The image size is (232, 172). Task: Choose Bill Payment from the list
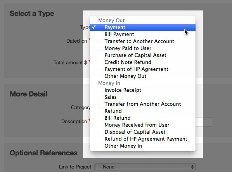[x=143, y=34]
